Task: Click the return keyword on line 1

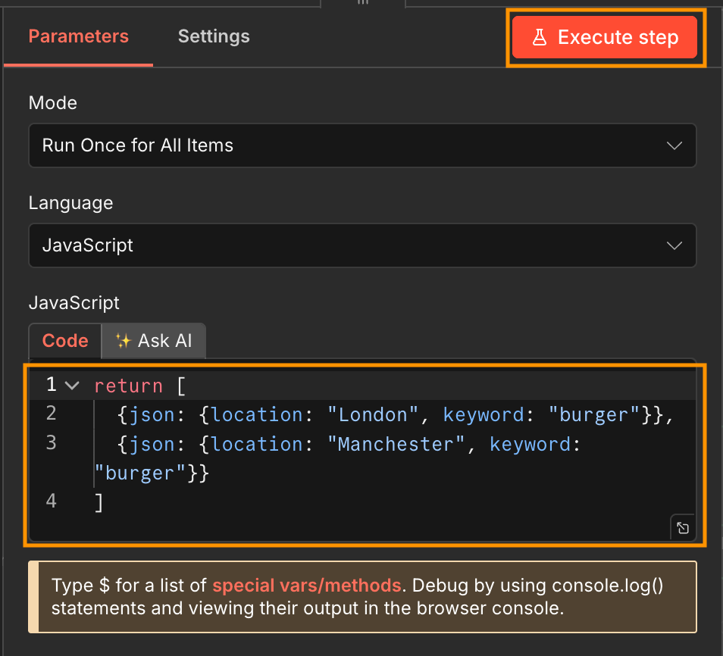Action: coord(128,386)
